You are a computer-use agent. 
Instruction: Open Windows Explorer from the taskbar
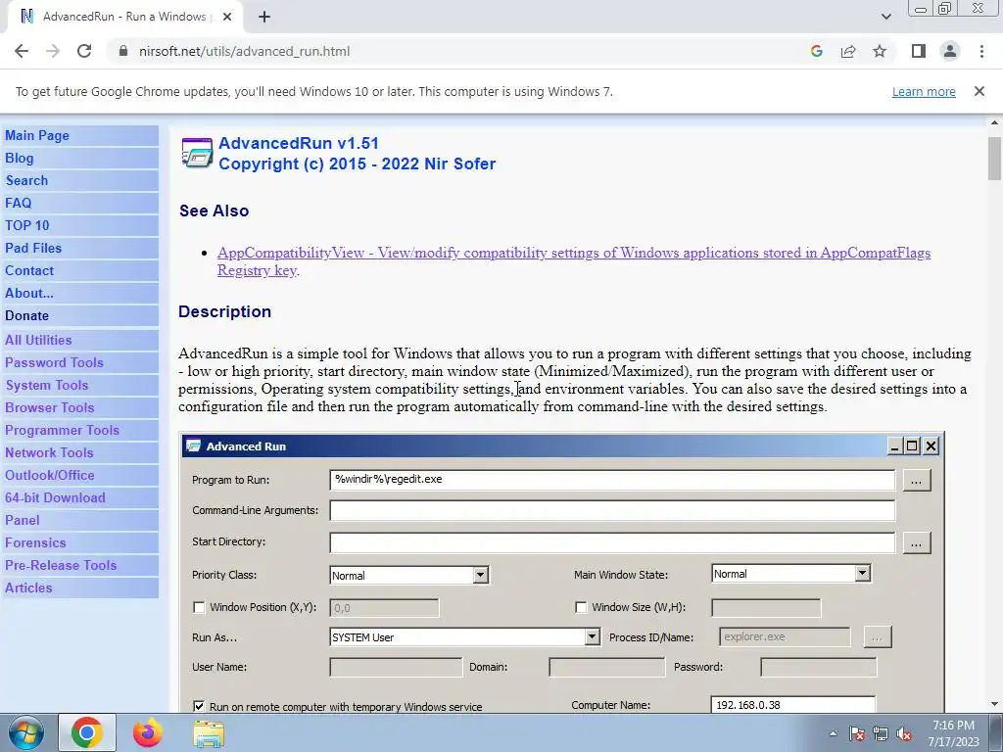click(x=209, y=733)
